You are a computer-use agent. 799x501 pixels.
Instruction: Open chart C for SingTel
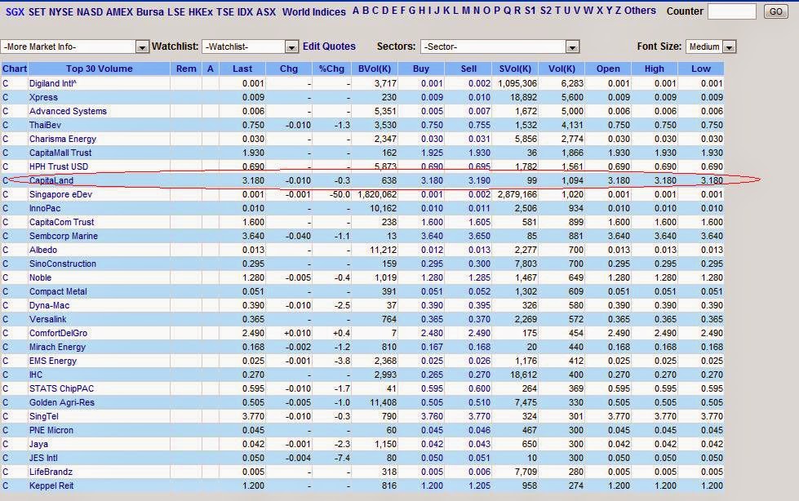6,416
